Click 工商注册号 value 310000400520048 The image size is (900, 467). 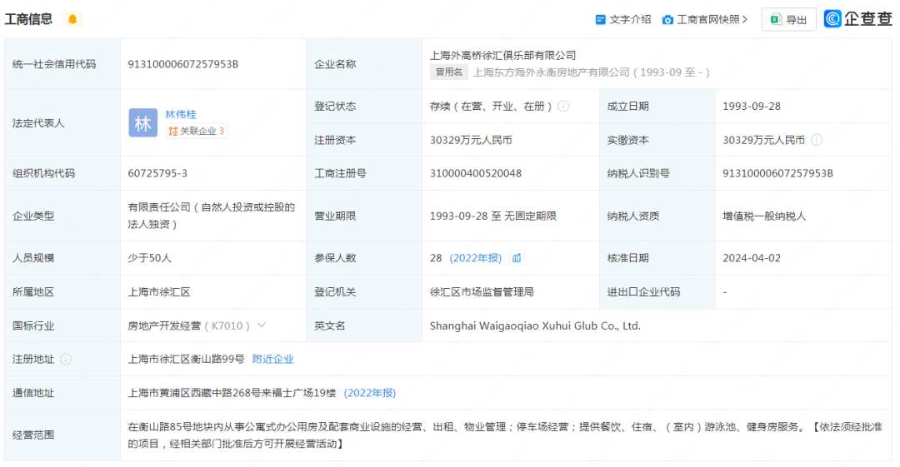click(476, 173)
